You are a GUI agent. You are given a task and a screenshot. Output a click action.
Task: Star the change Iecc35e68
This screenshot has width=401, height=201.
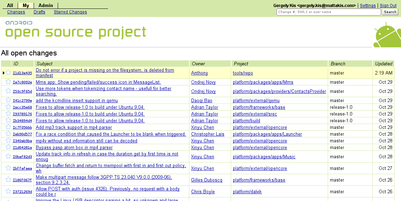coord(8,107)
